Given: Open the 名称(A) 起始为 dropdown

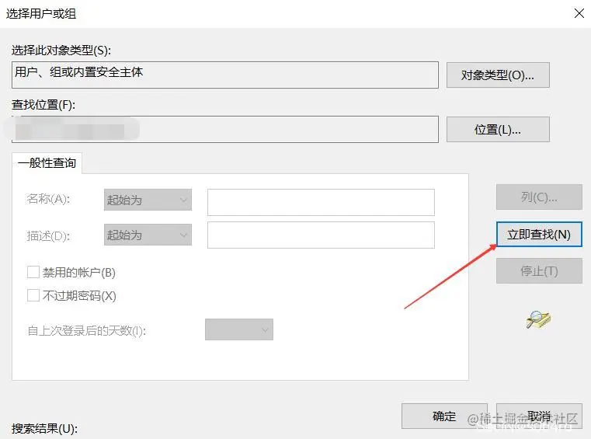Looking at the screenshot, I should [148, 200].
